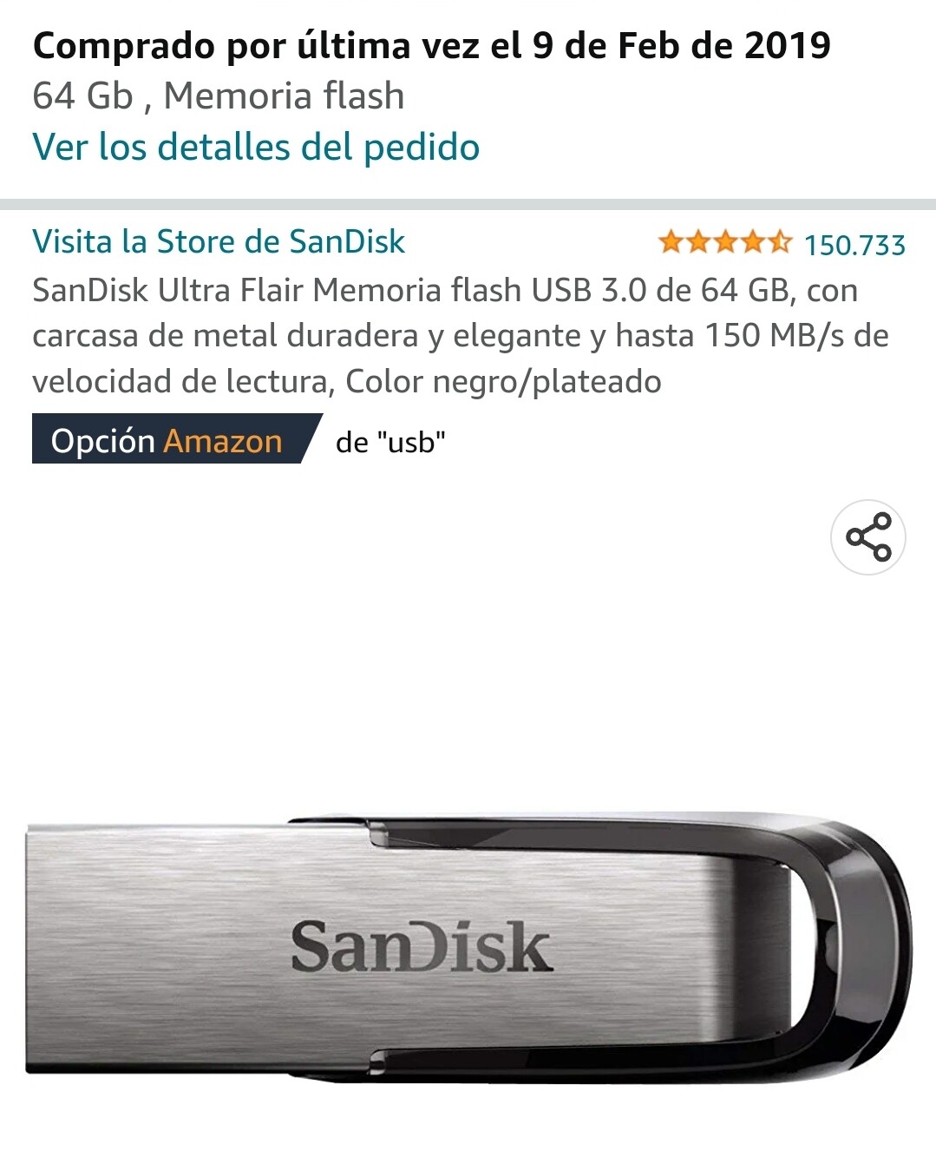
Task: Open the SanDisk USB drive product image
Action: (468, 948)
